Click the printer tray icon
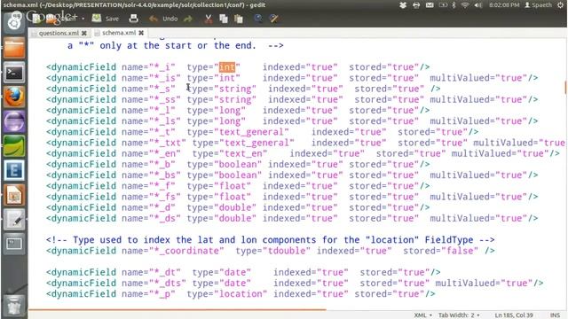 pos(416,5)
